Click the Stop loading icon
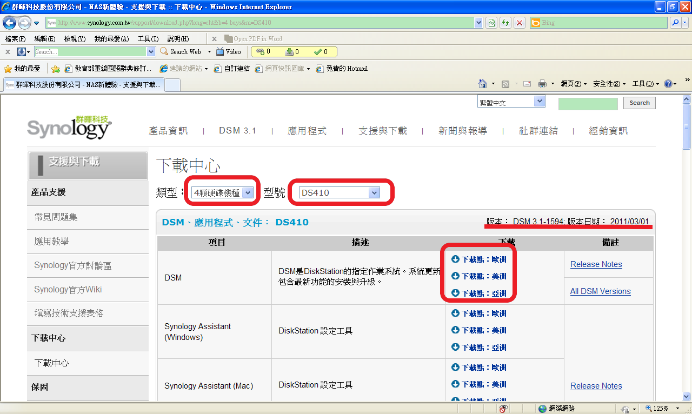The image size is (692, 414). [519, 23]
